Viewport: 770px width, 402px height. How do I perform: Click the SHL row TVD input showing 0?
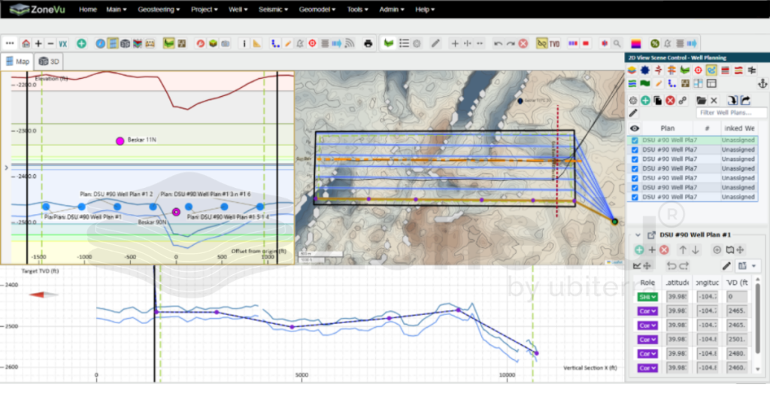click(737, 297)
